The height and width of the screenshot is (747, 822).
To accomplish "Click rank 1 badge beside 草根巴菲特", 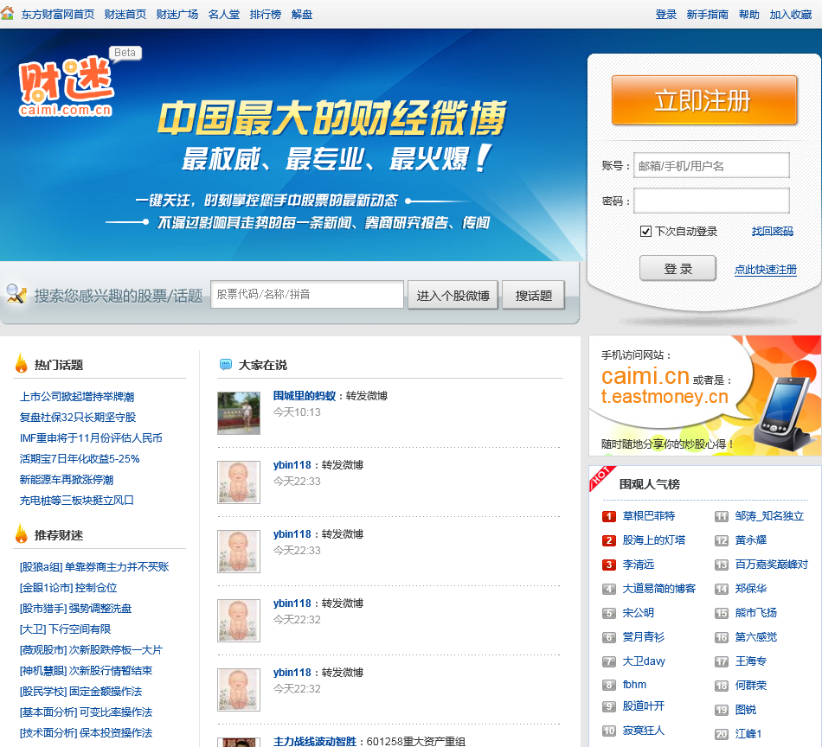I will point(608,516).
